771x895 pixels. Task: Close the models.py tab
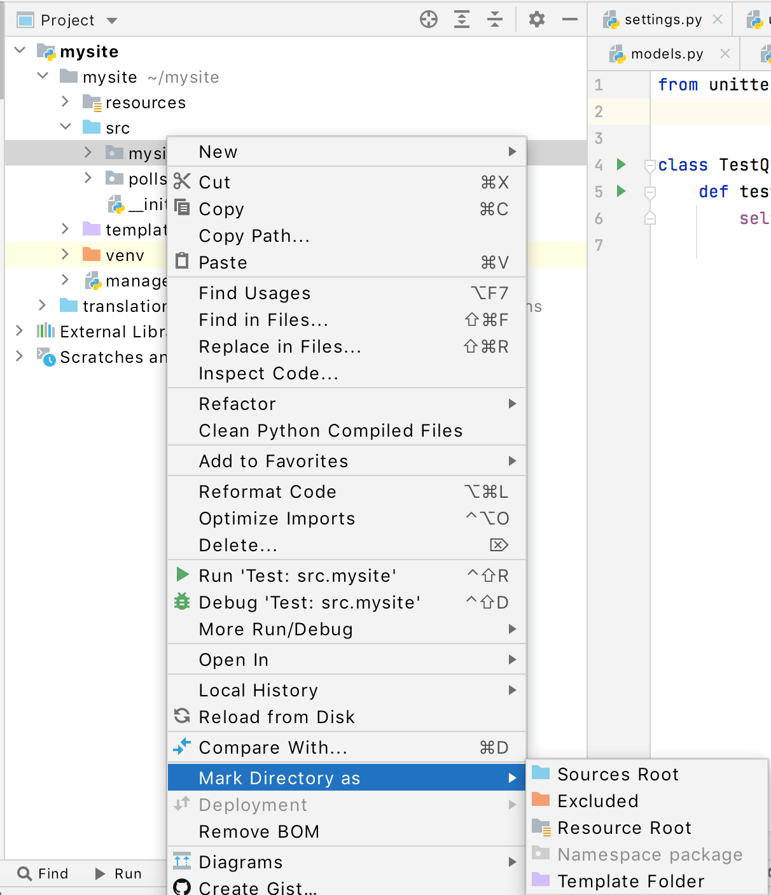[x=725, y=53]
